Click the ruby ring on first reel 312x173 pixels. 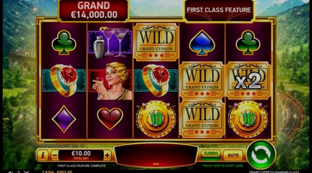[x=64, y=80]
